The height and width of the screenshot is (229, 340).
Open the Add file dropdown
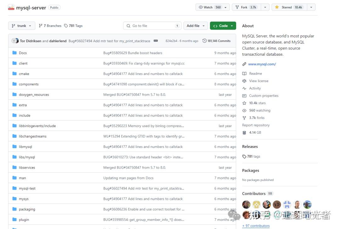pos(195,26)
